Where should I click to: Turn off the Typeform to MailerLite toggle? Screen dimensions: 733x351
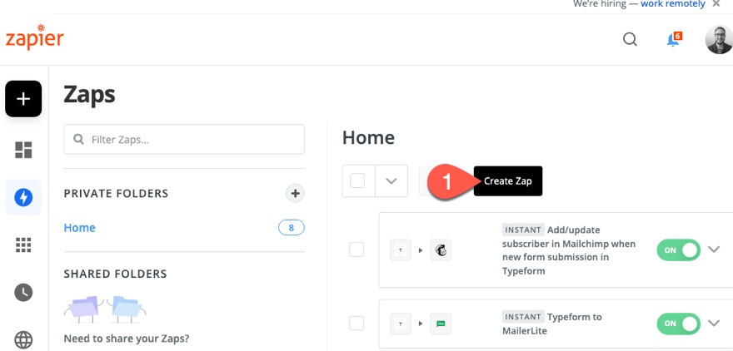[x=678, y=323]
